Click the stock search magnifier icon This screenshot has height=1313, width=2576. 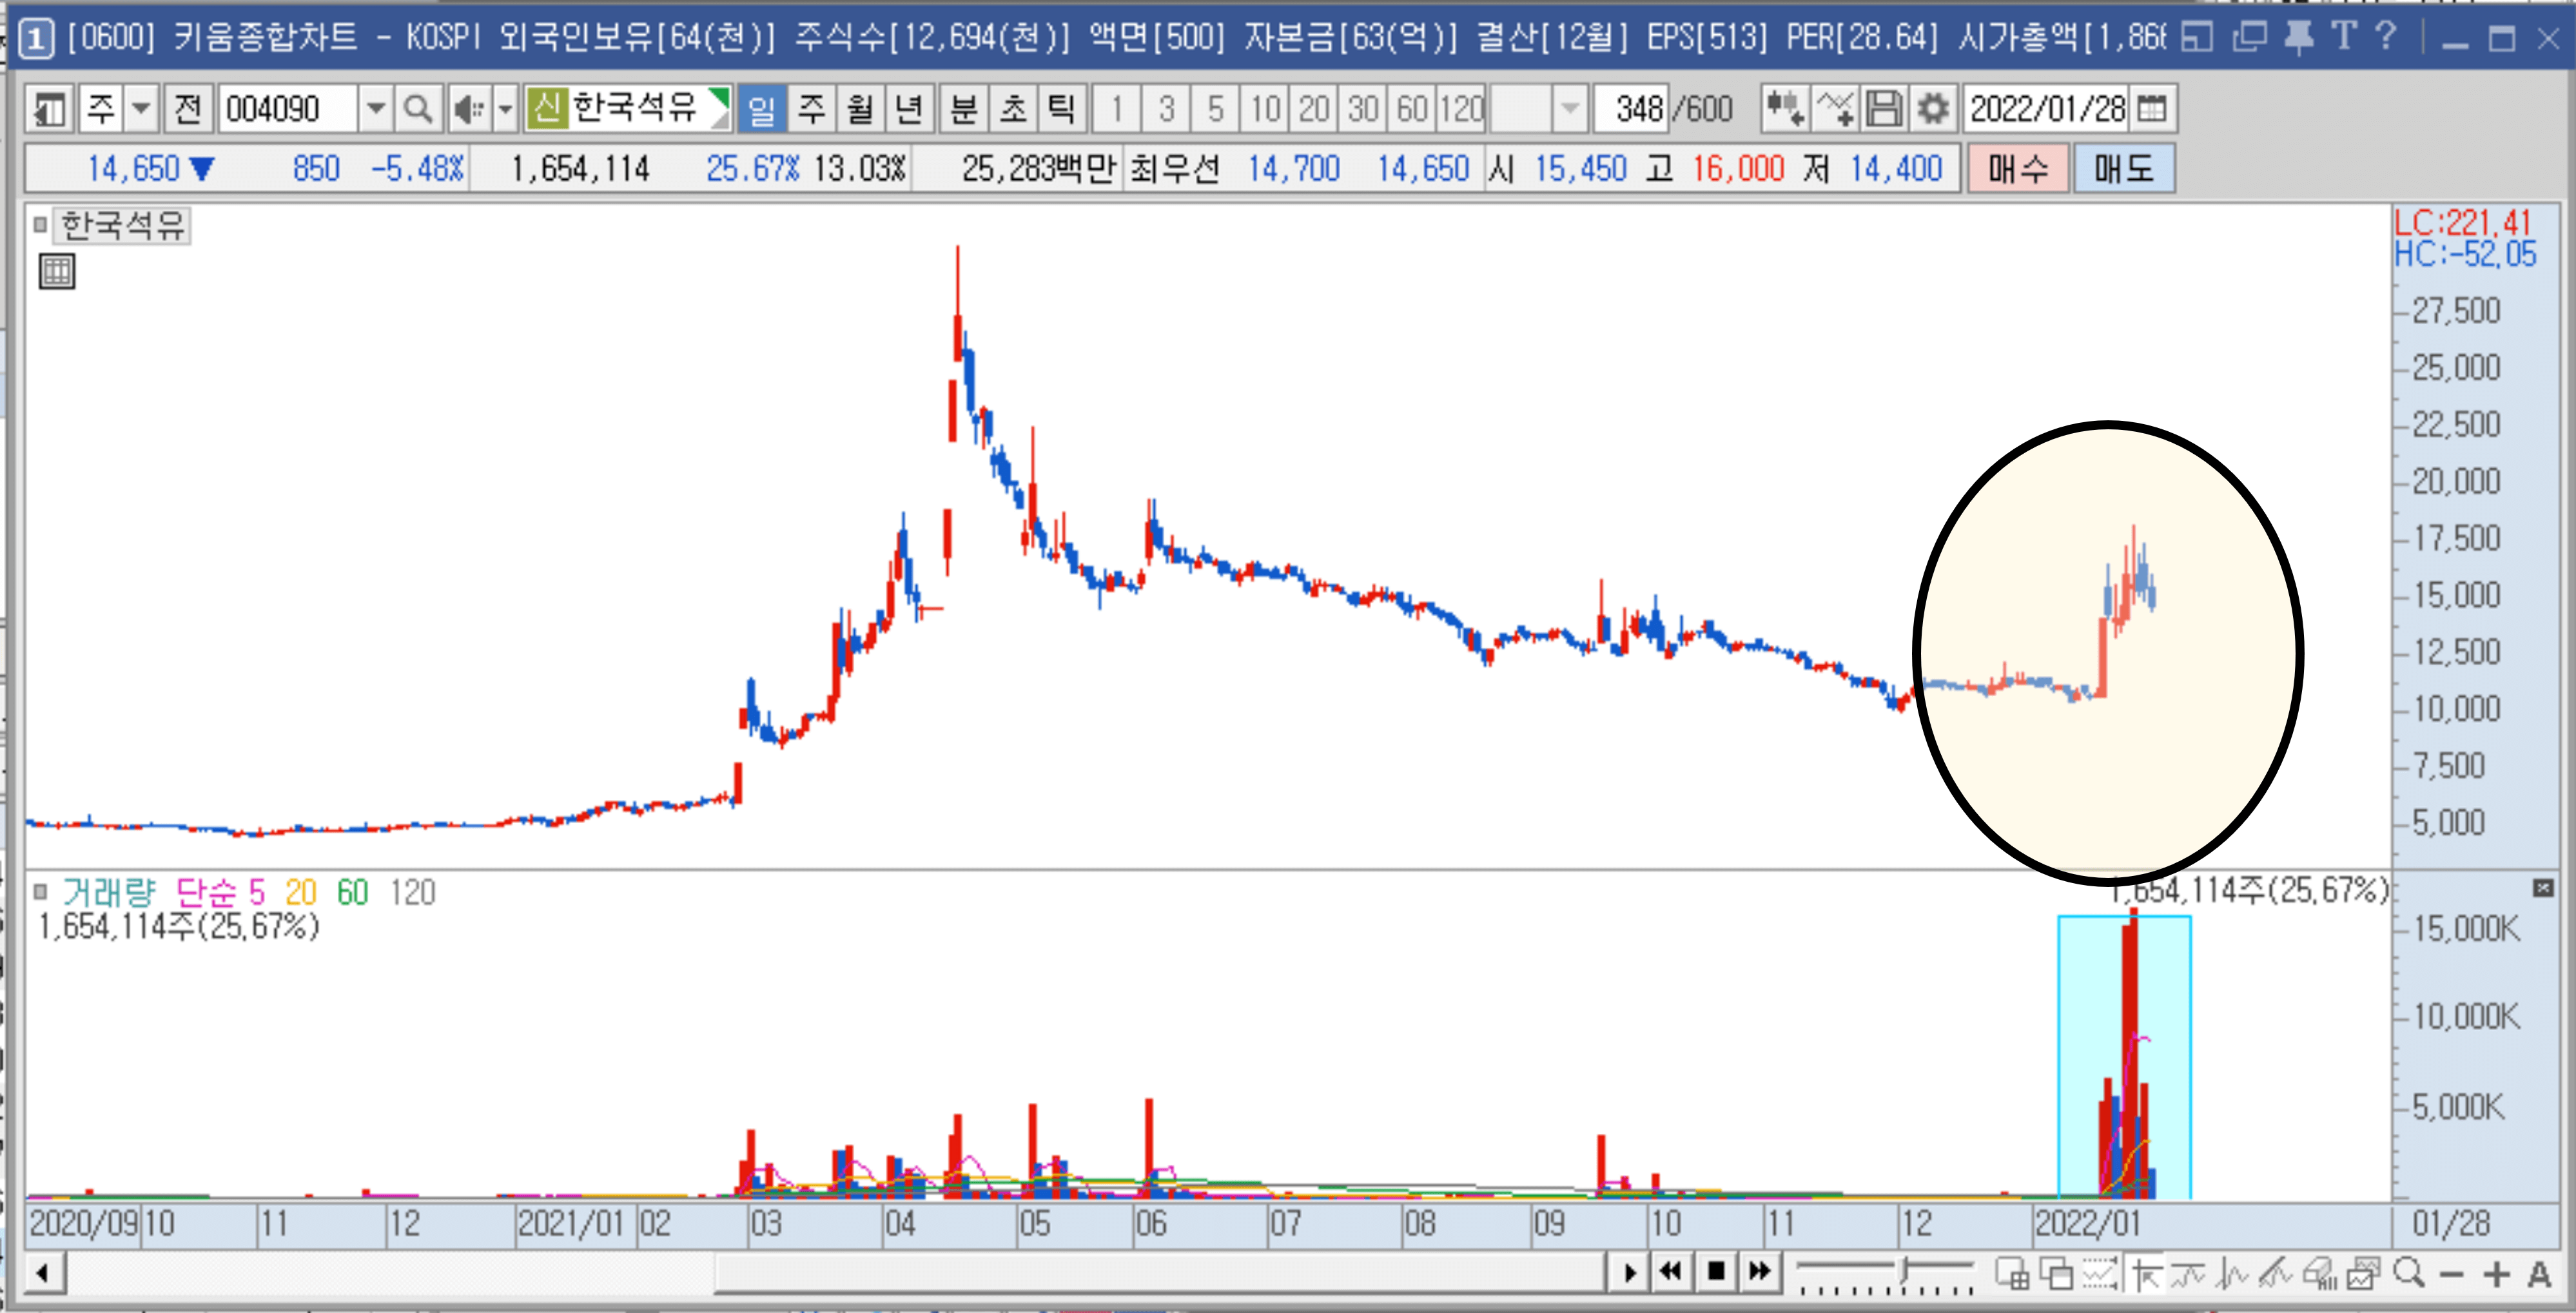(418, 108)
